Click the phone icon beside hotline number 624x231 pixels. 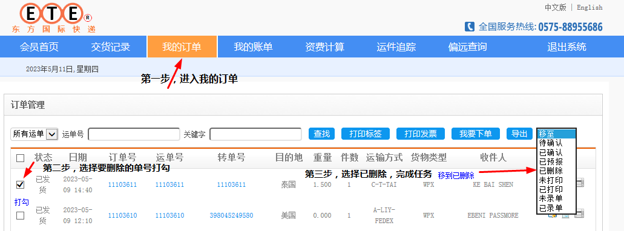[470, 27]
